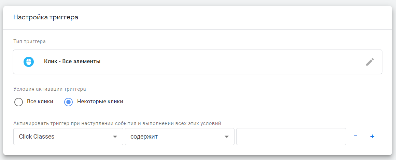Select the "Все клики" radio button
The height and width of the screenshot is (160, 396).
coord(19,102)
